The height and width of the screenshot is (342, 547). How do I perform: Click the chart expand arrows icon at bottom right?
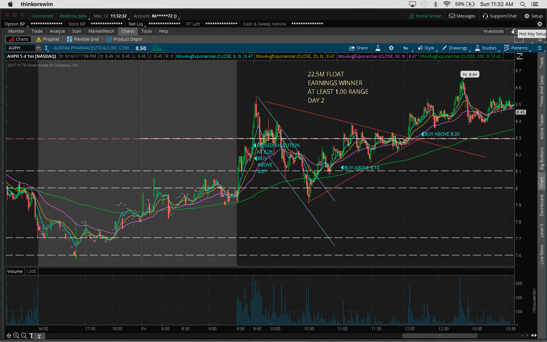534,336
